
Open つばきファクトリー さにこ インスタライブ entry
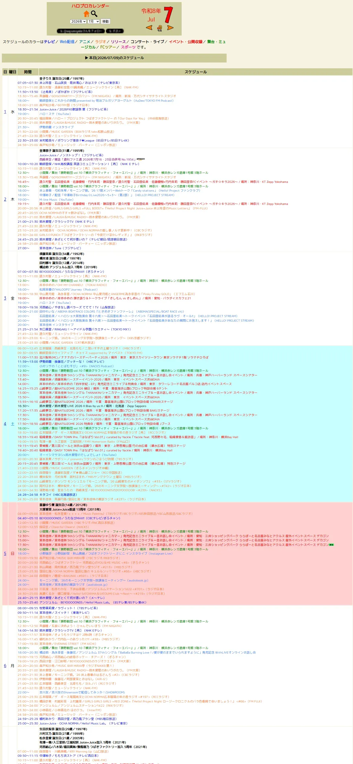(x=106, y=554)
